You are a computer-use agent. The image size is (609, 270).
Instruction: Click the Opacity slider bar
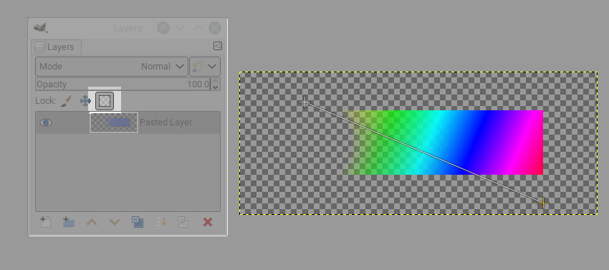tap(123, 85)
